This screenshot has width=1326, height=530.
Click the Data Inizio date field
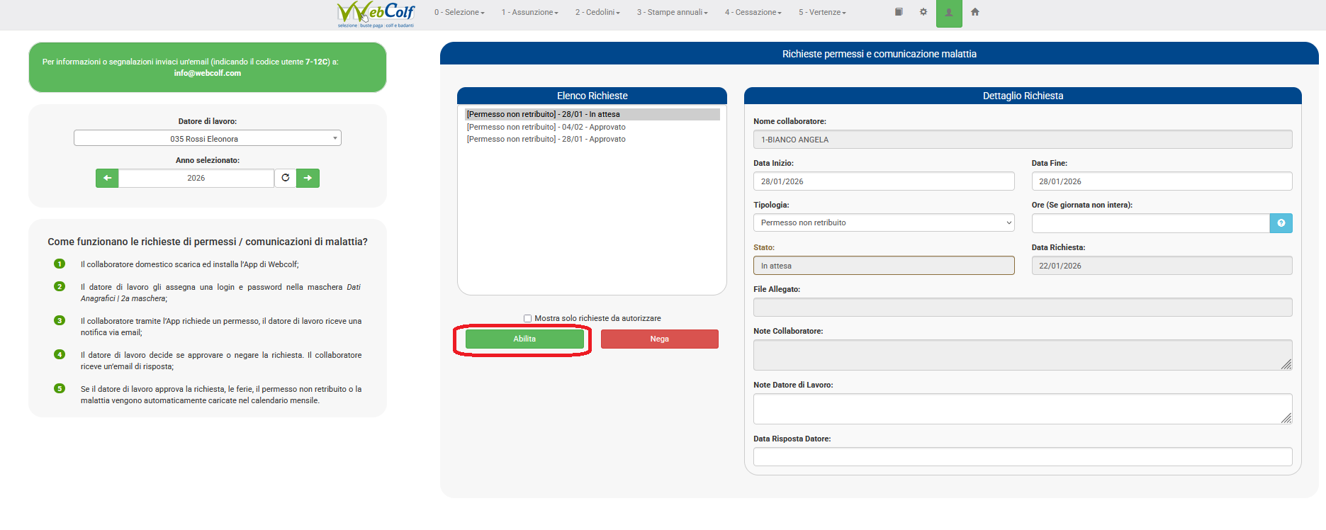tap(883, 182)
